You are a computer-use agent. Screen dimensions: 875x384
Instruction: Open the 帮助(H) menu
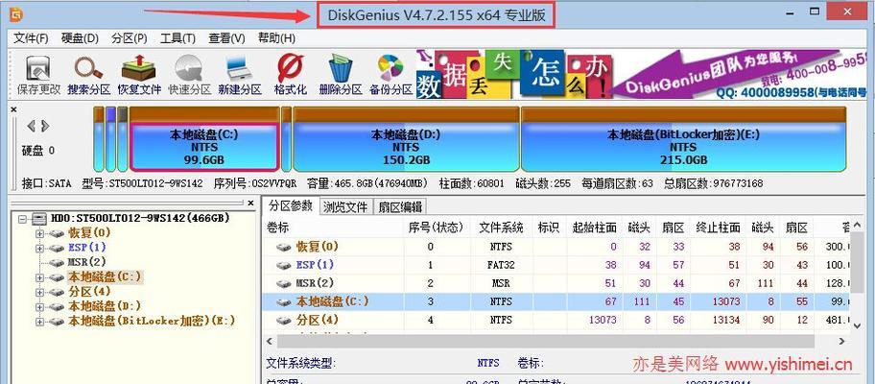(x=276, y=38)
